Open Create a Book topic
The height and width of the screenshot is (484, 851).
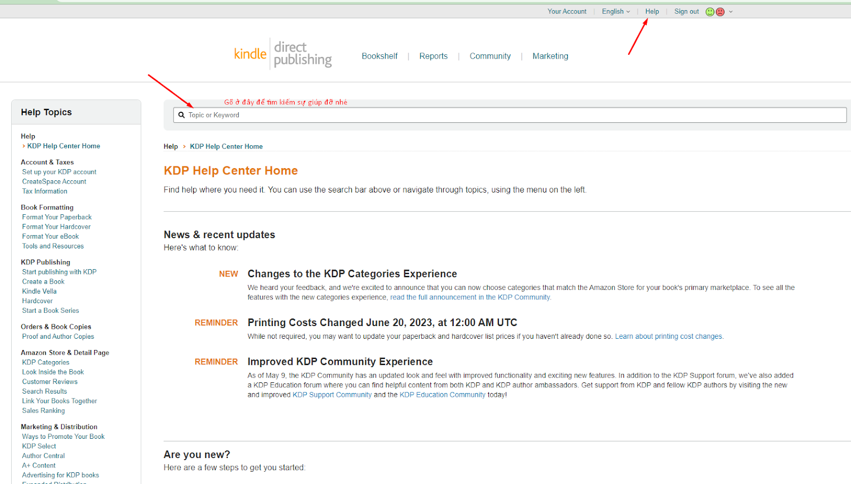point(43,281)
